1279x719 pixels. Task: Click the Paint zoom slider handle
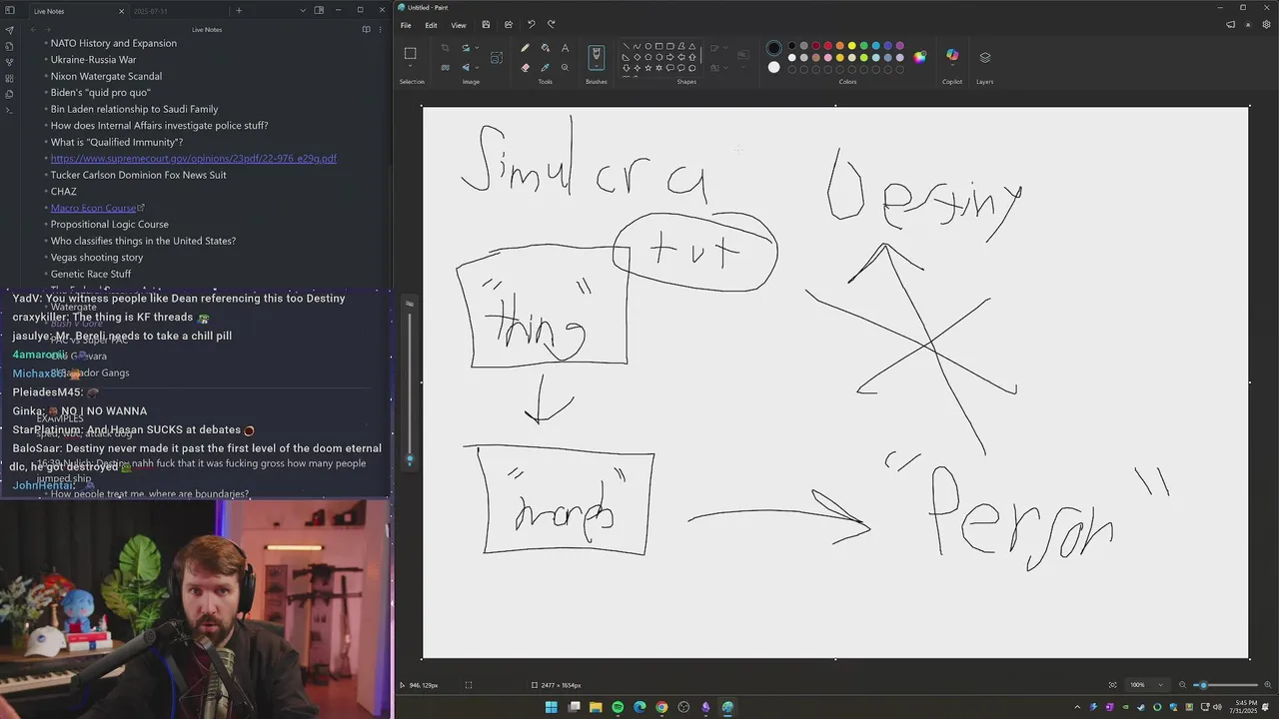pyautogui.click(x=1203, y=685)
